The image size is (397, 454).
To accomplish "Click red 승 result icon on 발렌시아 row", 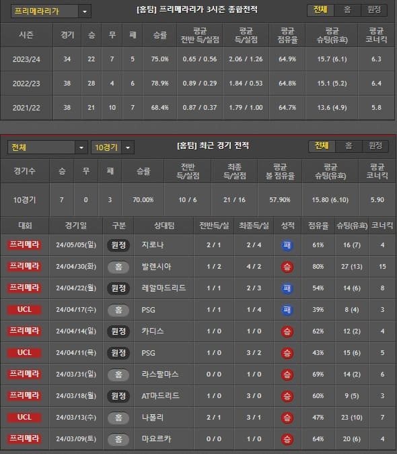I will (287, 267).
